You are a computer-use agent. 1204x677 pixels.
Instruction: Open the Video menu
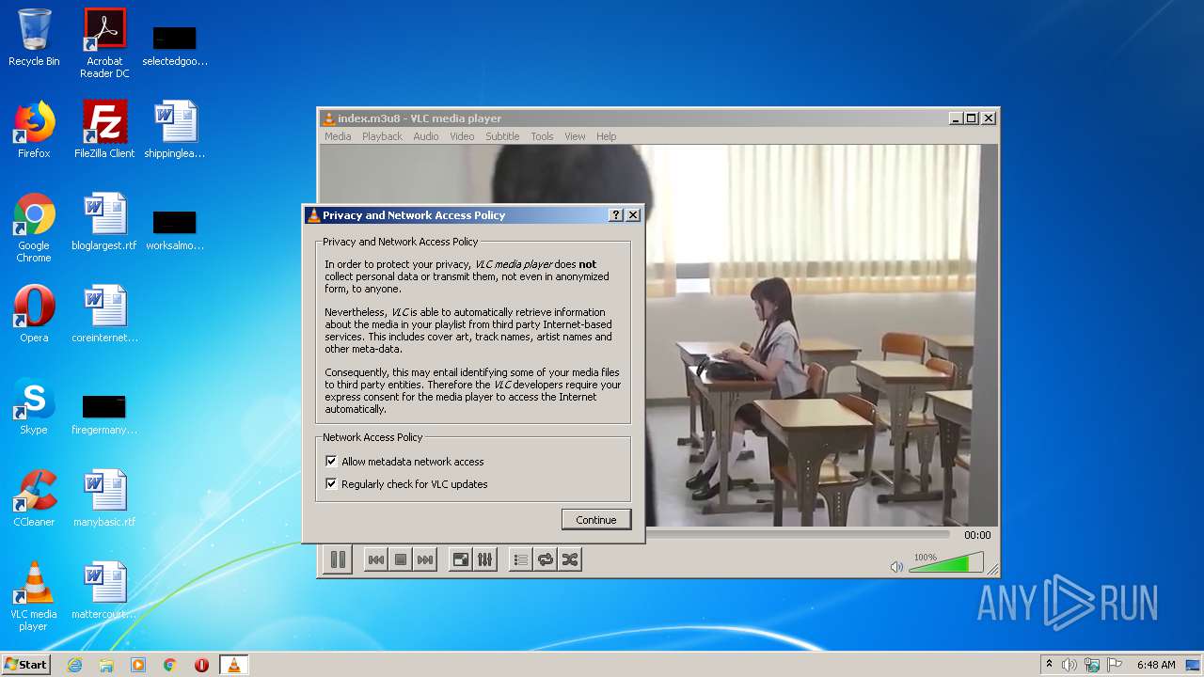tap(462, 136)
